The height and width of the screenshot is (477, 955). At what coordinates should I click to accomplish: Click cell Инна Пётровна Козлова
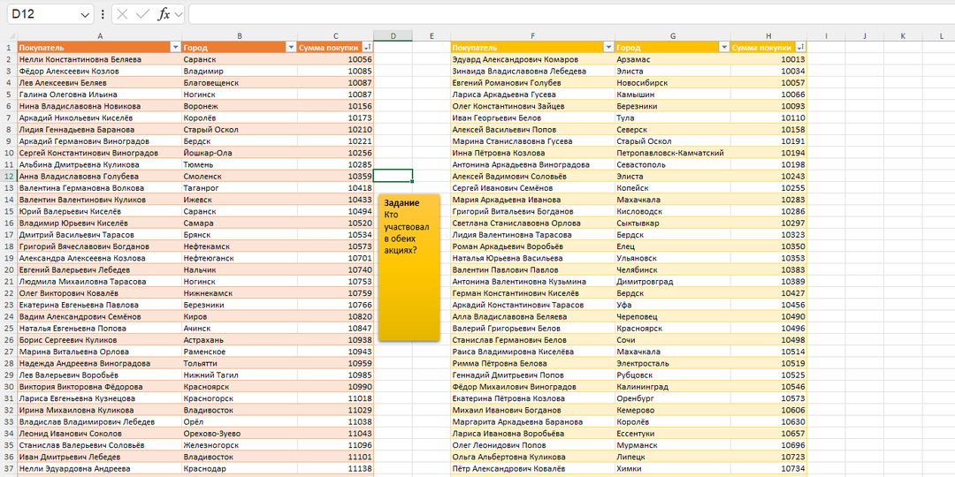533,153
